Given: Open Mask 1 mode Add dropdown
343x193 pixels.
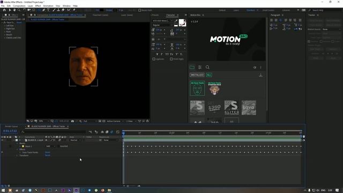Looking at the screenshot, I should click(50, 146).
